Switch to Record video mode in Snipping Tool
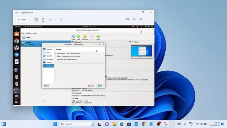Image resolution: width=227 pixels, height=128 pixels. tap(43, 19)
